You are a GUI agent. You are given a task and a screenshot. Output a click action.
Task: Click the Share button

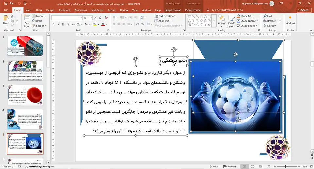[x=304, y=10]
